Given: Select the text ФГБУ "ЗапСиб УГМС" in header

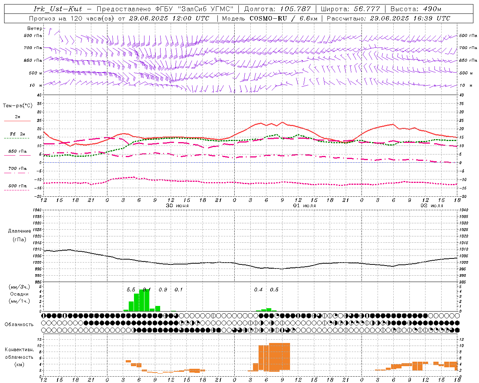Looking at the screenshot, I should (195, 9).
